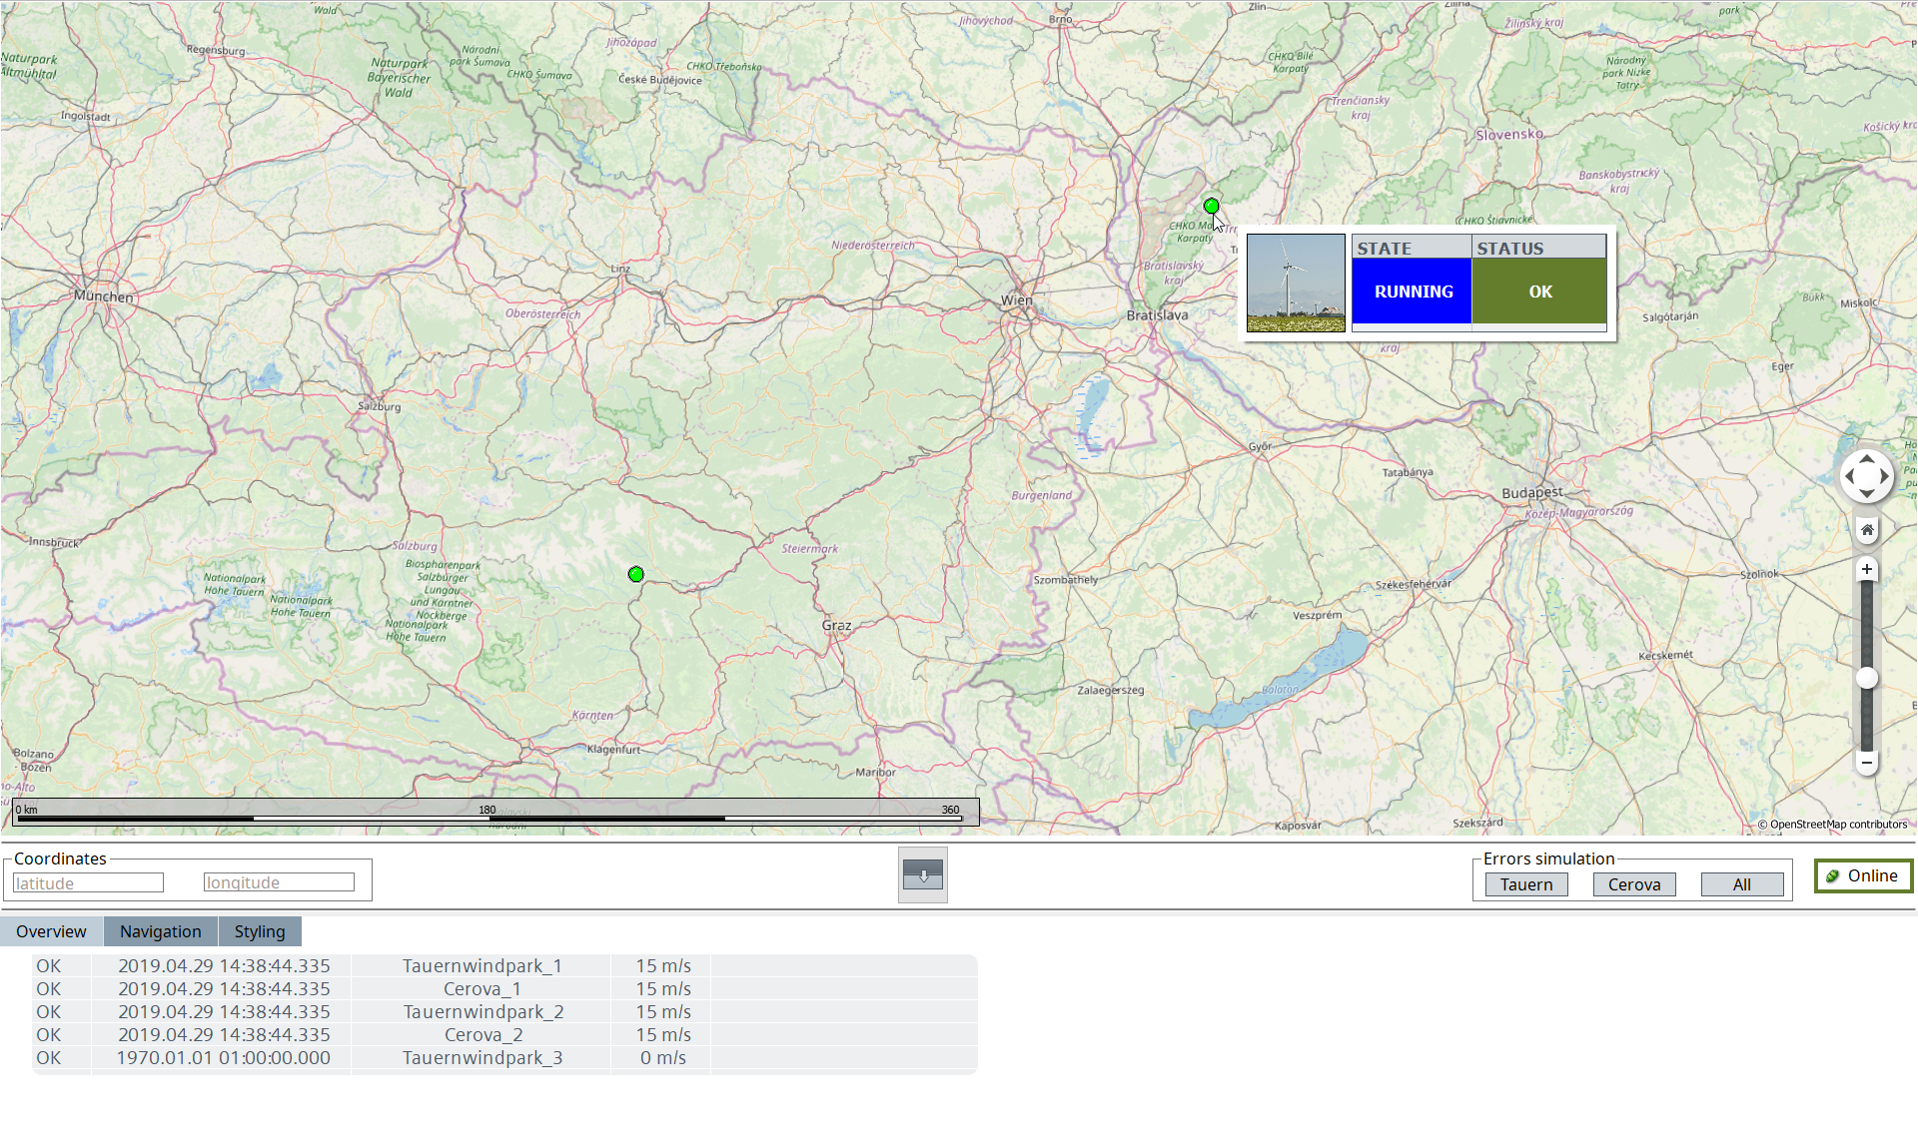Simulate errors for Tauern
Image resolution: width=1918 pixels, height=1144 pixels.
[x=1525, y=884]
